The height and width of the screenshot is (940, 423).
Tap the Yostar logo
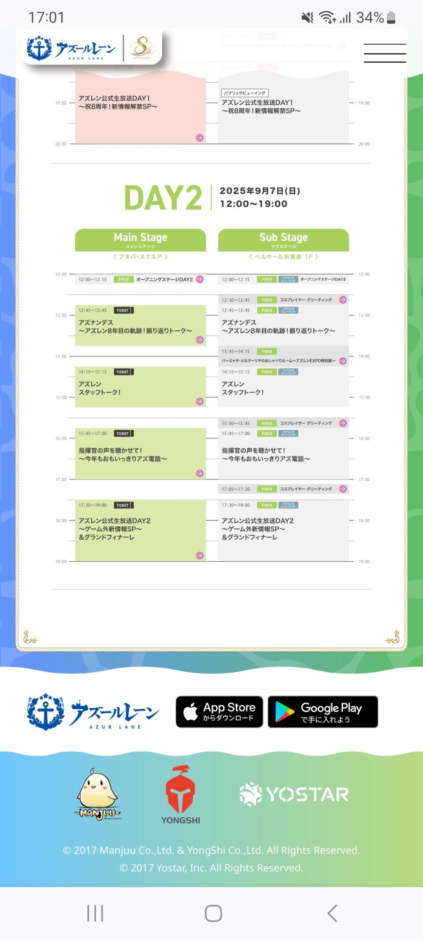coord(294,794)
